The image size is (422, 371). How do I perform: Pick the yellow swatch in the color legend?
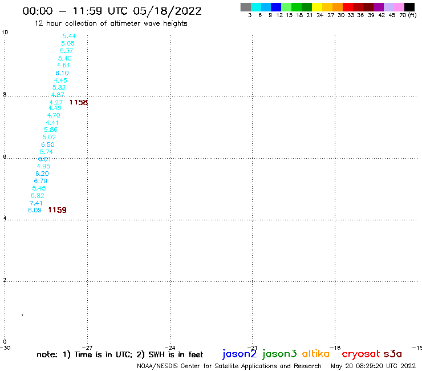[317, 7]
